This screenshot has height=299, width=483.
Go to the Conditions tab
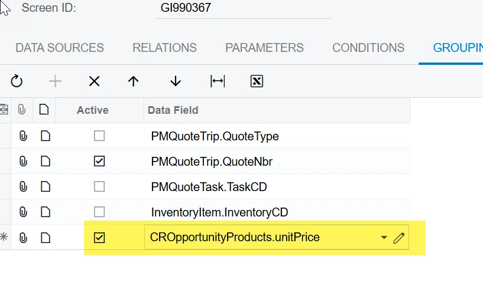coord(368,48)
